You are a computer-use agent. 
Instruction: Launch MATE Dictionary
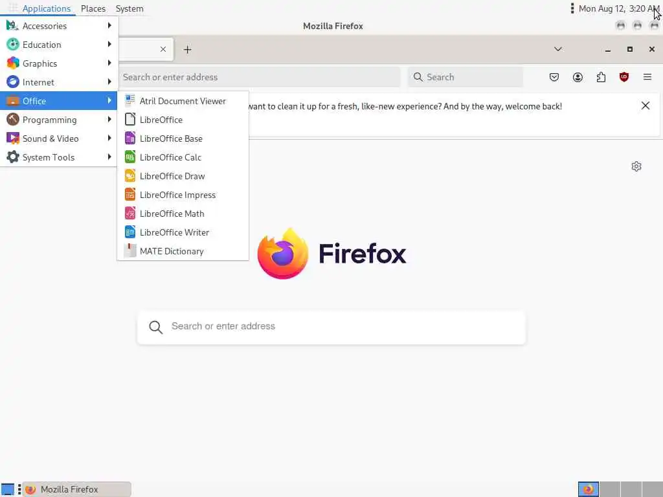pos(183,251)
